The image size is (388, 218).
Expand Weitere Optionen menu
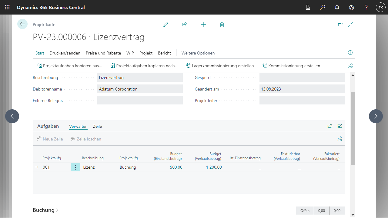point(198,53)
